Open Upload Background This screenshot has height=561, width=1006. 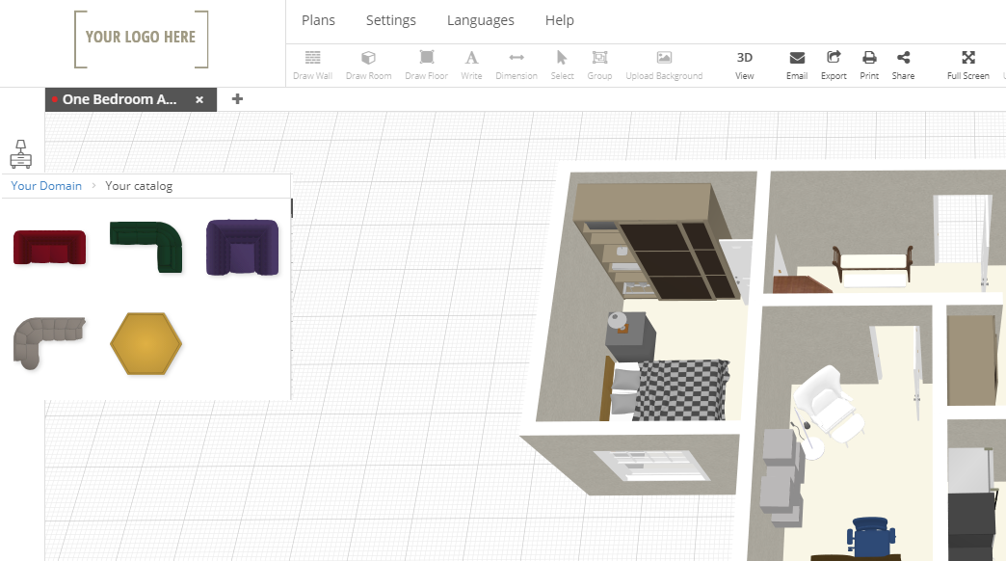[663, 65]
